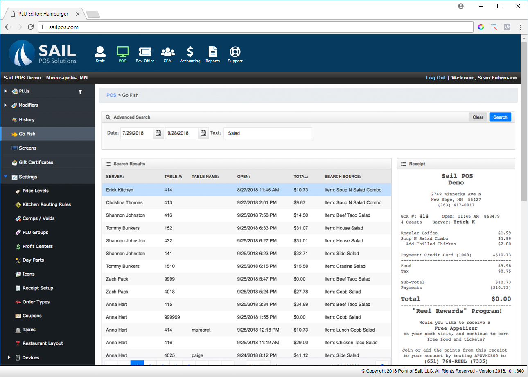The image size is (528, 377).
Task: Sort results by OPEN column header
Action: 244,177
